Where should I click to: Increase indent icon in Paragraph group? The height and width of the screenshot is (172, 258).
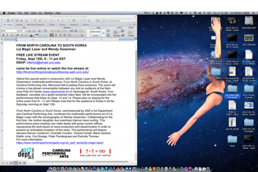[76, 31]
